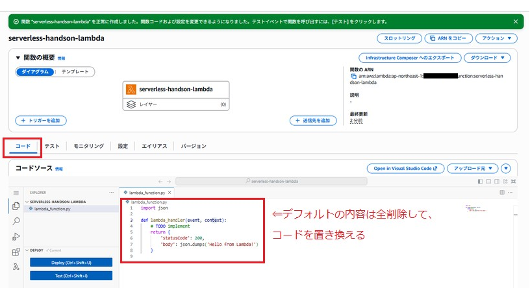Split the editor right icon
This screenshot has width=530, height=288.
coord(502,193)
